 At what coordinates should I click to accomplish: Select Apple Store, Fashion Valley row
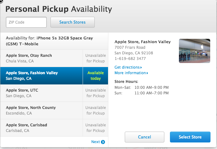click(x=41, y=76)
